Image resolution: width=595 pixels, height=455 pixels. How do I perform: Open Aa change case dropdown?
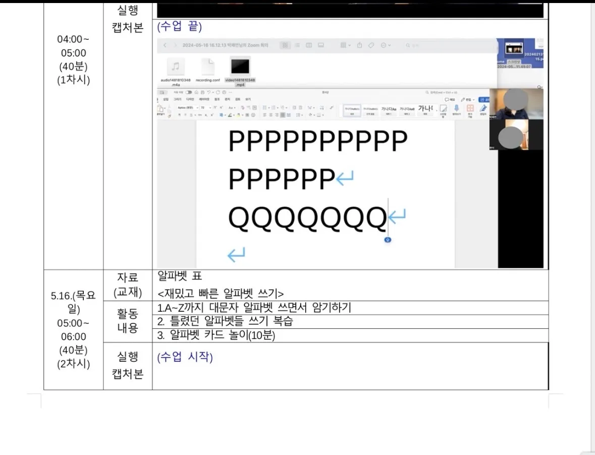coord(232,107)
